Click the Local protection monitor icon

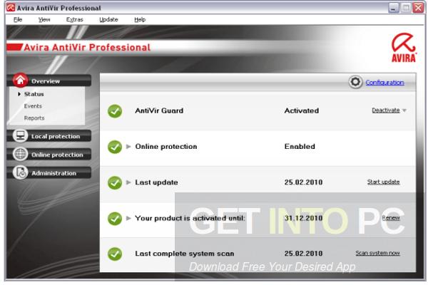pos(19,136)
